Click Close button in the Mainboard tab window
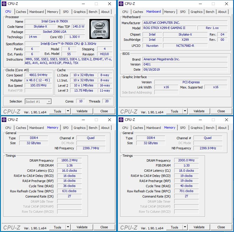This screenshot has height=232, width=234. click(221, 111)
